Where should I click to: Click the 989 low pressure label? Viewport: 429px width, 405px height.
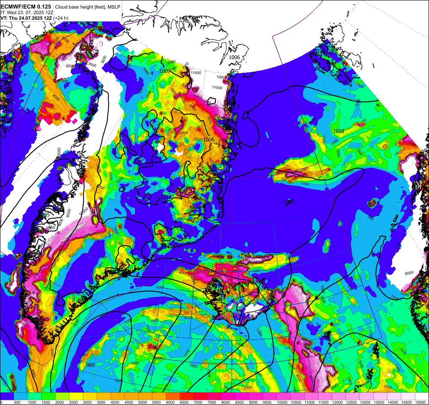(90, 365)
